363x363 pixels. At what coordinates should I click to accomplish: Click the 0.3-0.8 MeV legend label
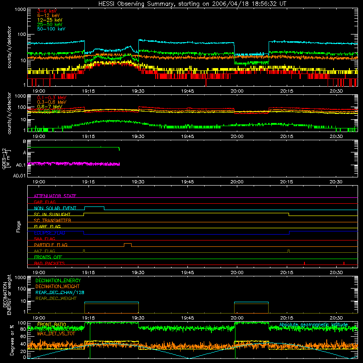tap(52, 102)
